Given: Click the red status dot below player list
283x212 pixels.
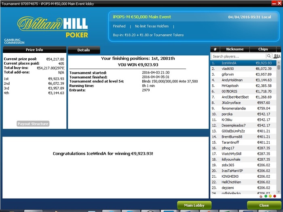Looking at the screenshot, I should click(x=275, y=196).
